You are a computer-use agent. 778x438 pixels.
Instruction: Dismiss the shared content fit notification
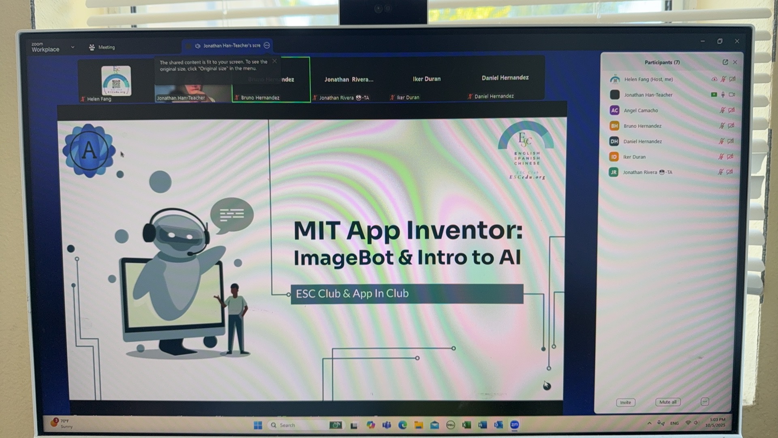click(x=275, y=61)
